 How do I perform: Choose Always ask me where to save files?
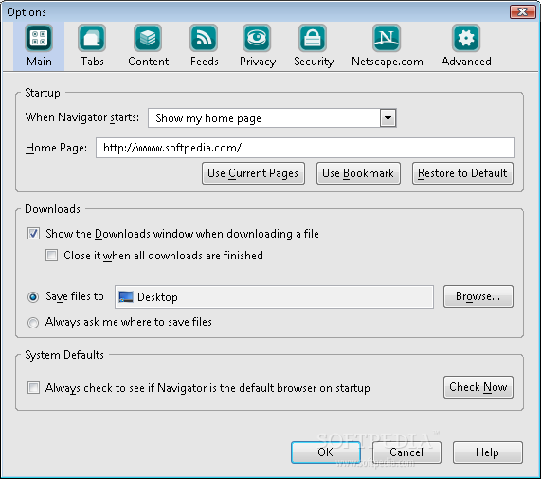(33, 323)
